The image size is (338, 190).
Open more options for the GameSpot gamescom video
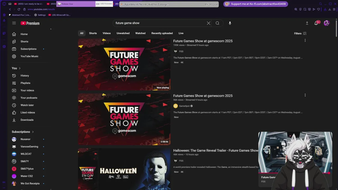305,95
